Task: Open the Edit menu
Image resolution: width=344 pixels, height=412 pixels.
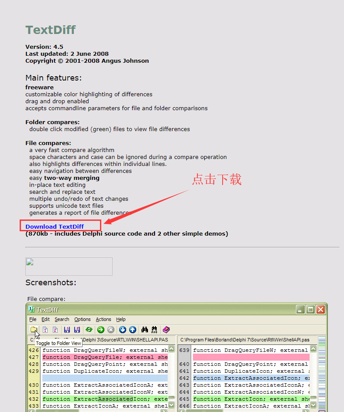Action: [x=45, y=319]
